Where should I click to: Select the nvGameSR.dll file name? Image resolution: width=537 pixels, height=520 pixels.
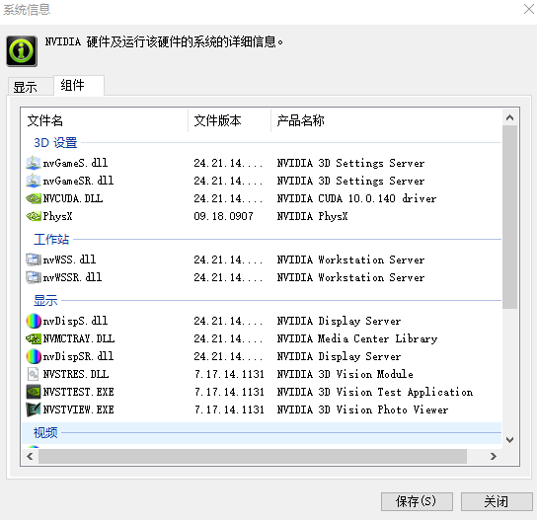click(x=78, y=181)
